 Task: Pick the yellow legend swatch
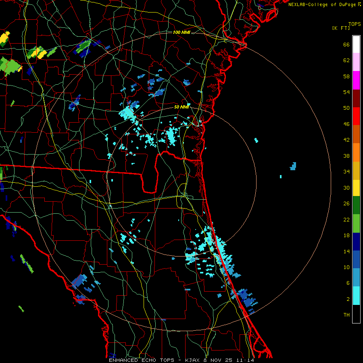(356, 188)
